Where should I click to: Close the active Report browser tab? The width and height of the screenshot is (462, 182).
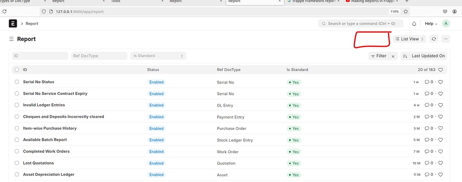click(x=280, y=1)
